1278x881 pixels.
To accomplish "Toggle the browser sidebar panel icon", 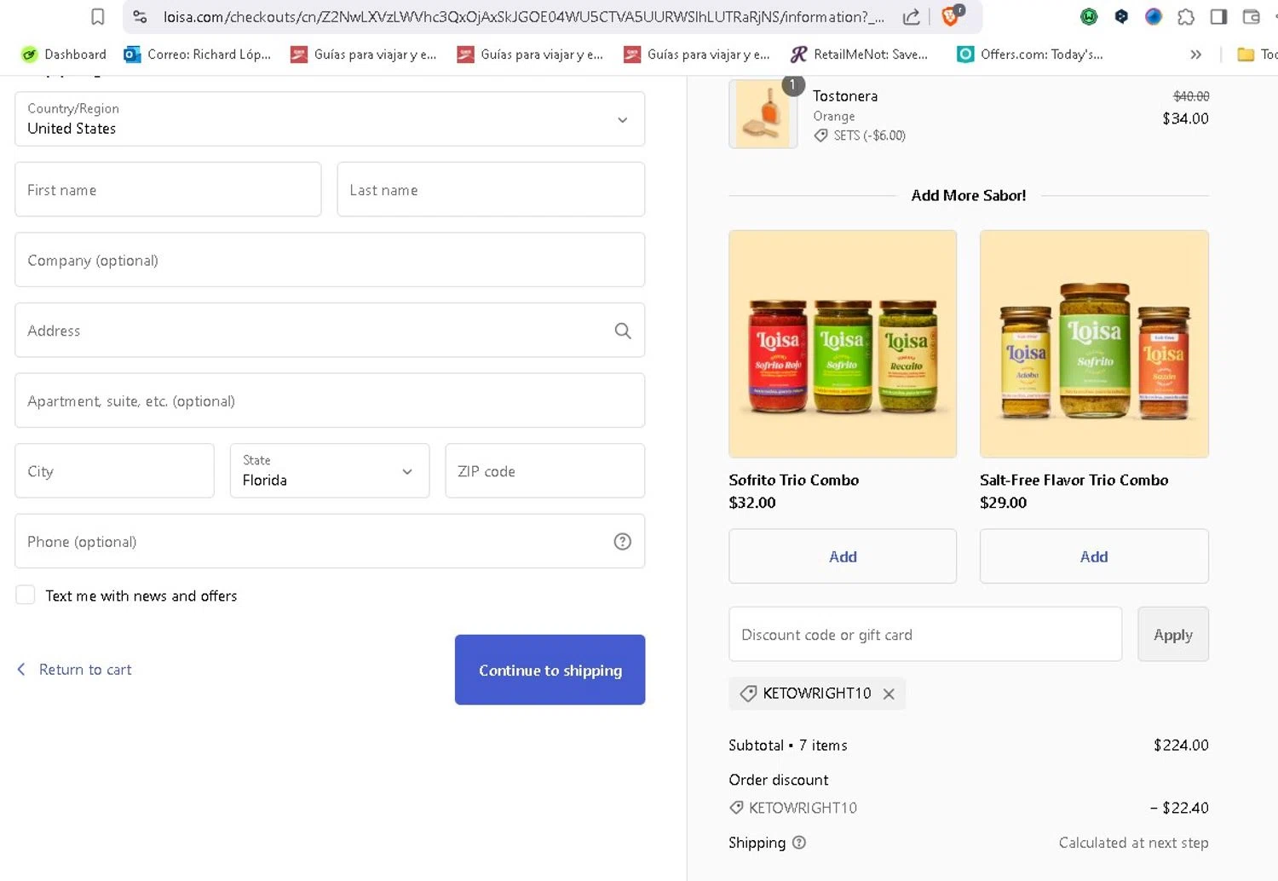I will click(x=1218, y=16).
